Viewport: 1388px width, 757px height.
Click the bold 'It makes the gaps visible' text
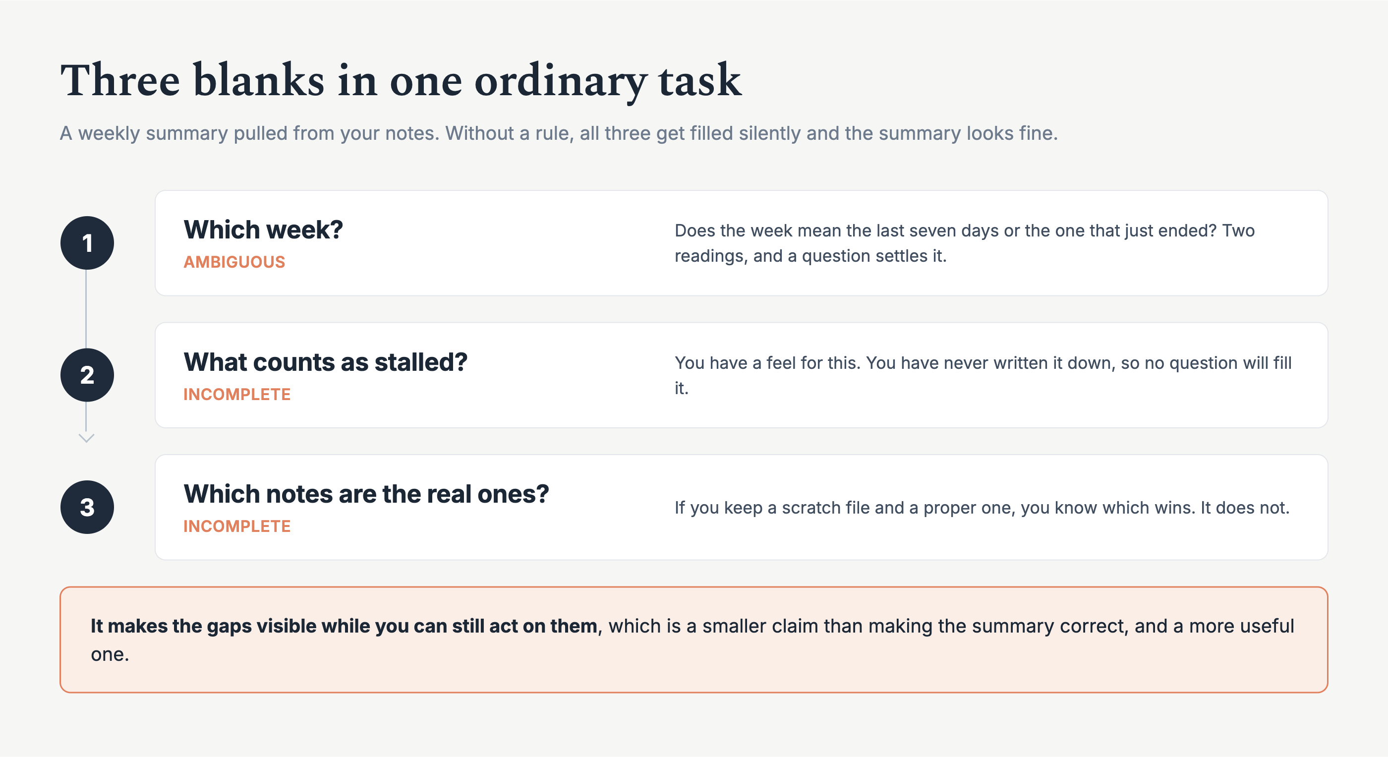click(344, 626)
